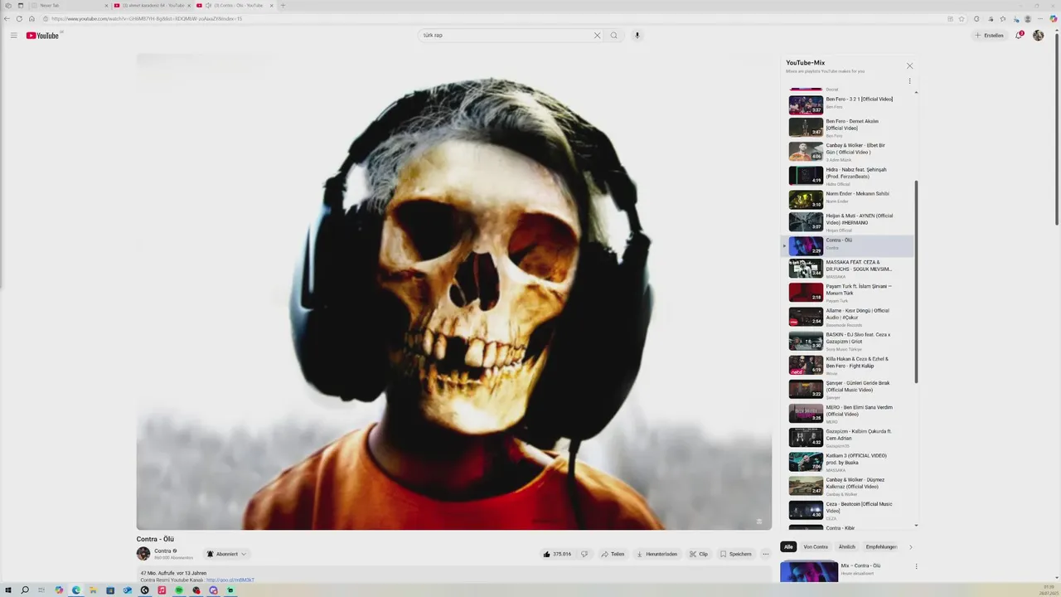Open the Contra channel avatar

tap(143, 553)
